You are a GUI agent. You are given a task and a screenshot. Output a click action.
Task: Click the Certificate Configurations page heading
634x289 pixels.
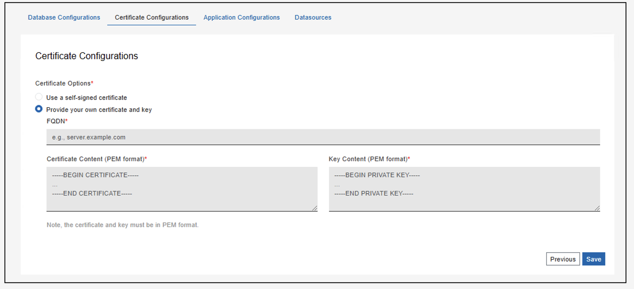[87, 56]
